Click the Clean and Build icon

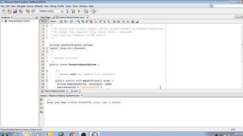tap(73, 11)
